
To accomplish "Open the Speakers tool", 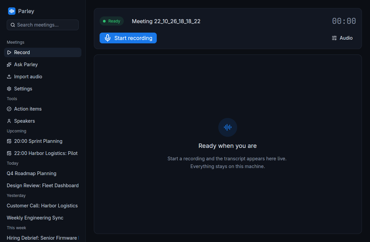I will [x=43, y=121].
